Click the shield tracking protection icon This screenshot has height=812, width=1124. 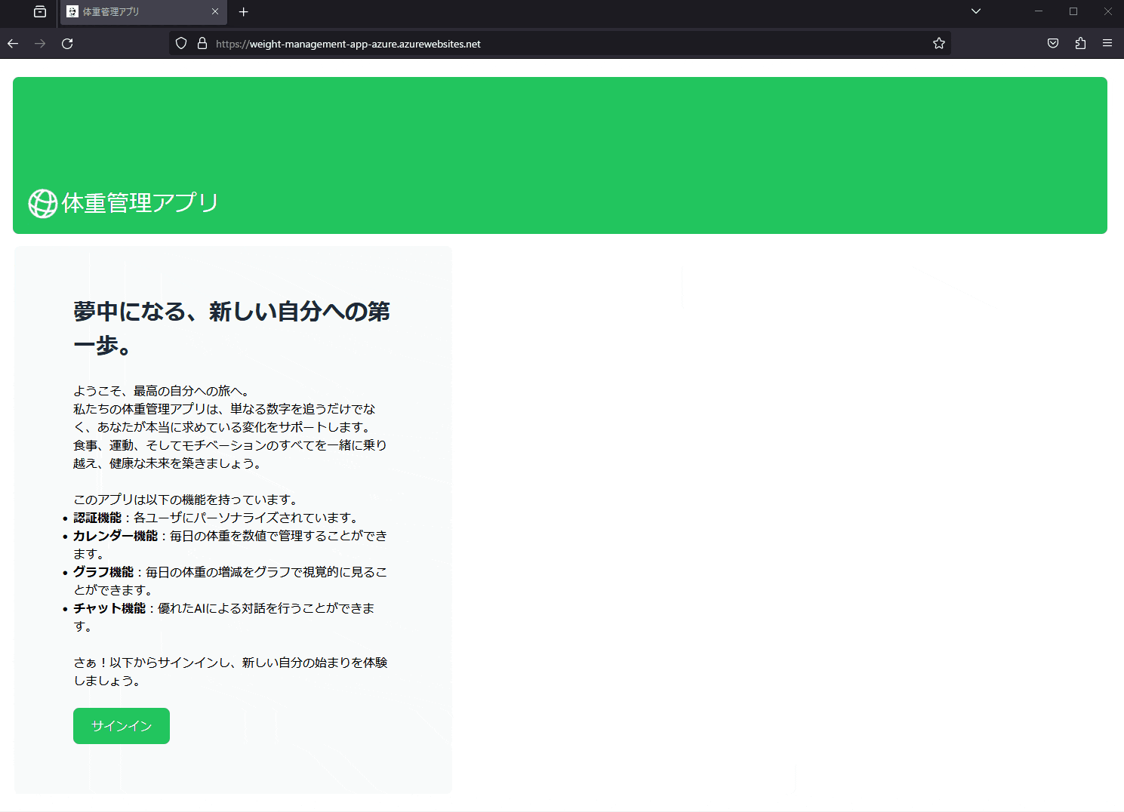pyautogui.click(x=180, y=43)
